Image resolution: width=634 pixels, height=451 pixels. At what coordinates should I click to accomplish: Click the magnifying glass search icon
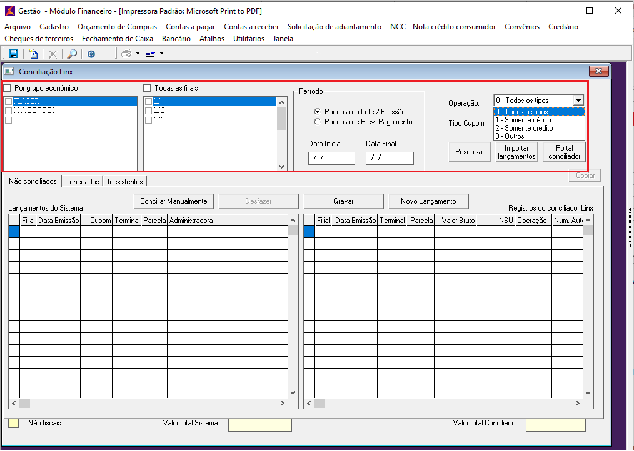tap(72, 54)
